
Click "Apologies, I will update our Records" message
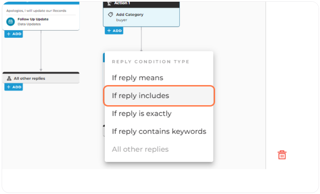(36, 11)
